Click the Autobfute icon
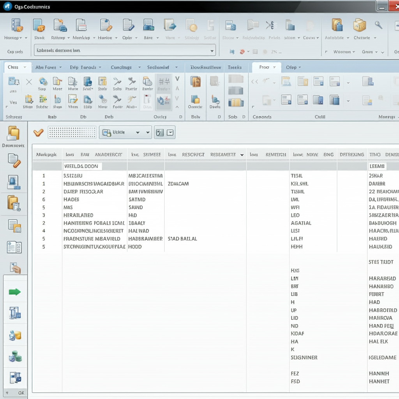 click(x=337, y=25)
